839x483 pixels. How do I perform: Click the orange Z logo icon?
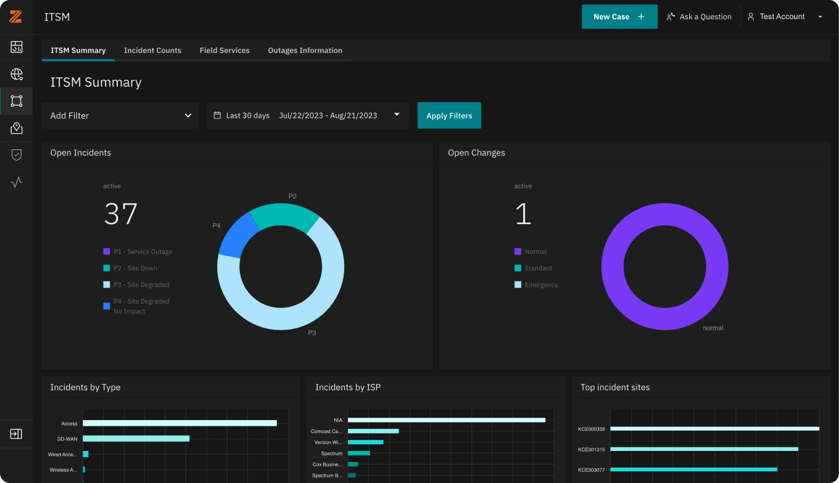16,17
